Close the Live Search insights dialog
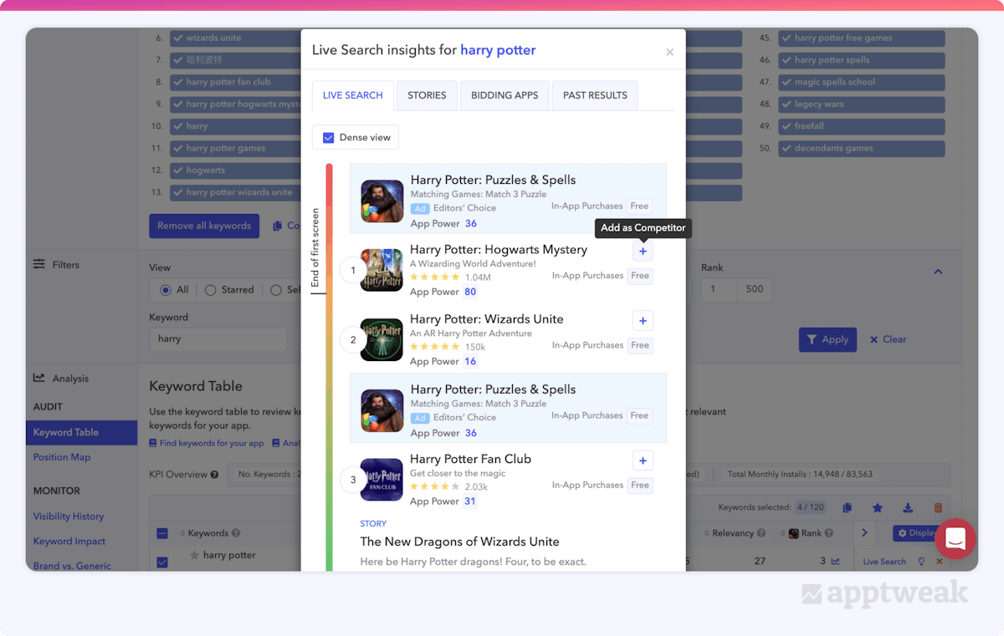Image resolution: width=1004 pixels, height=636 pixels. tap(669, 53)
